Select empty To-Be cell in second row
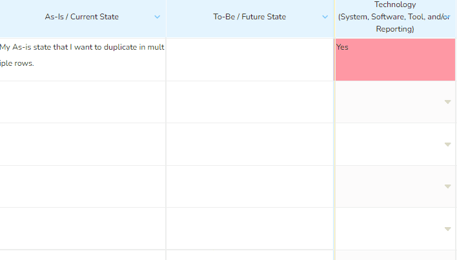The width and height of the screenshot is (457, 260). tap(250, 102)
